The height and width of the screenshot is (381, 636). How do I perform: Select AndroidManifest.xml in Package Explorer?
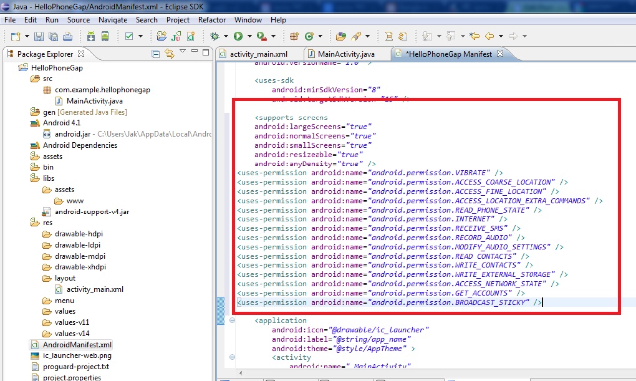(77, 345)
